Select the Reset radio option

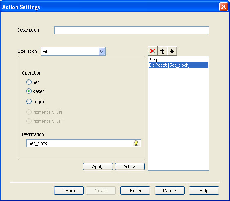tap(29, 91)
